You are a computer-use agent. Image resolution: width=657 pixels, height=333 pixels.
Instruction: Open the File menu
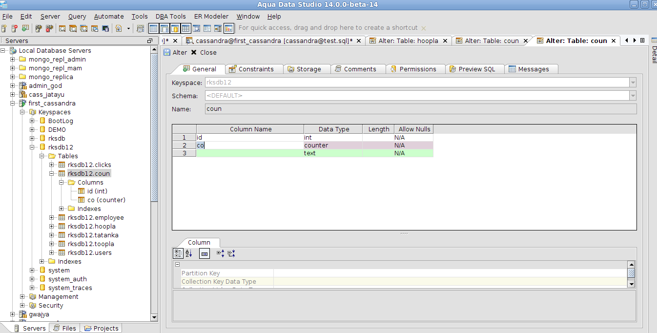coord(7,16)
